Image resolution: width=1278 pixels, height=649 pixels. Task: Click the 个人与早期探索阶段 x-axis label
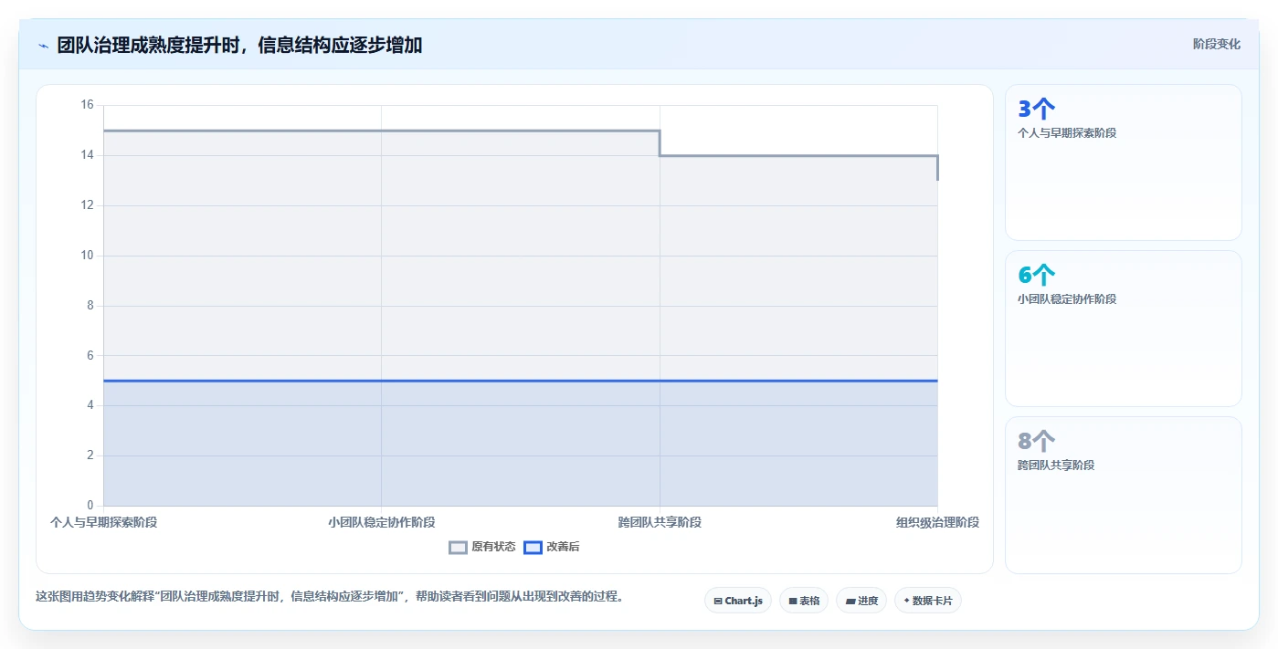[x=103, y=522]
